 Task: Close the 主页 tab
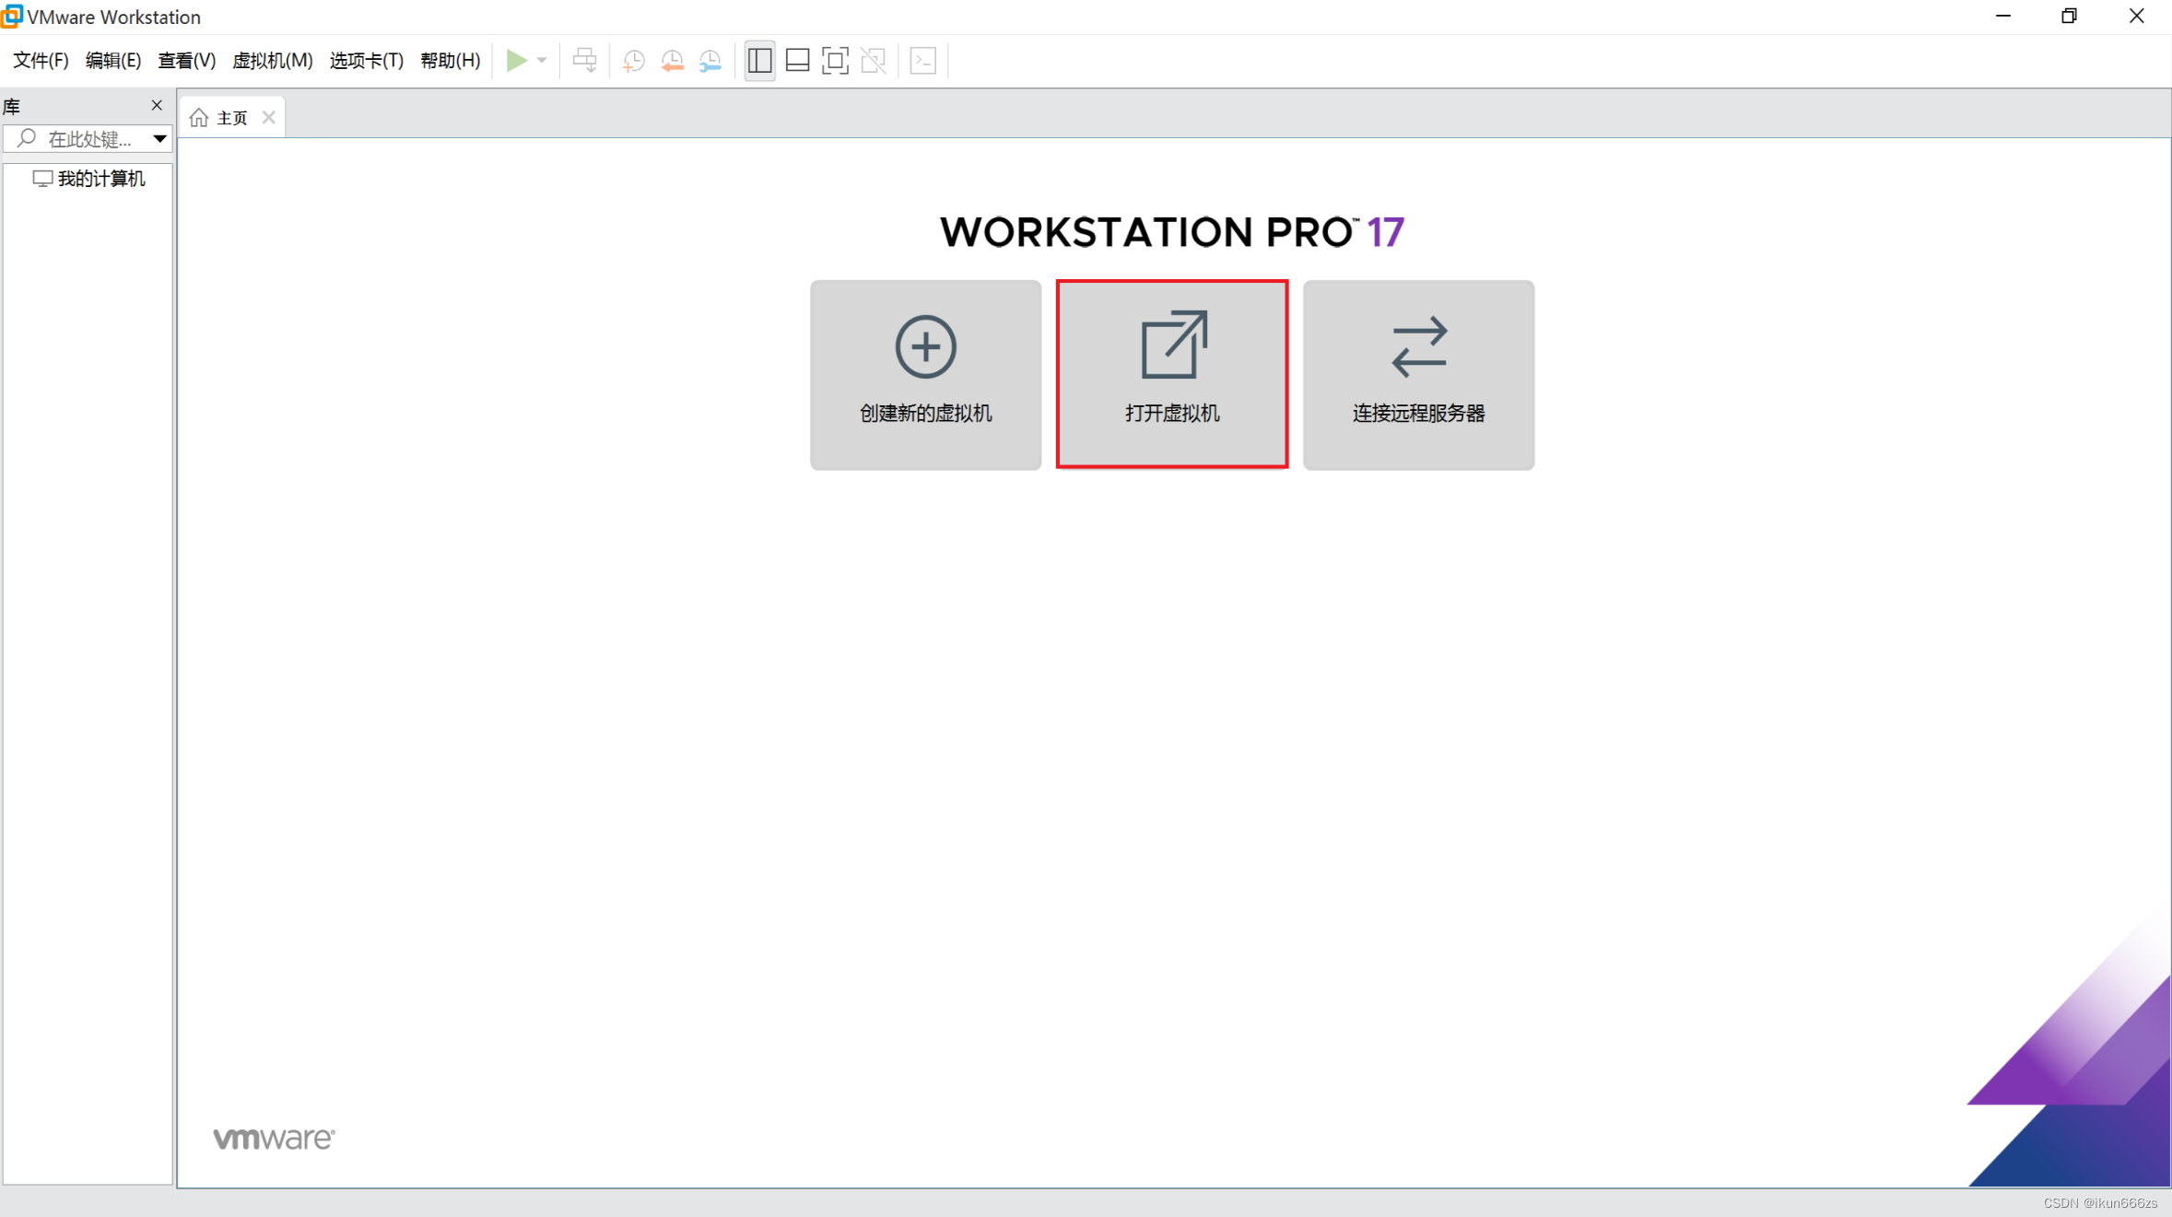coord(269,118)
